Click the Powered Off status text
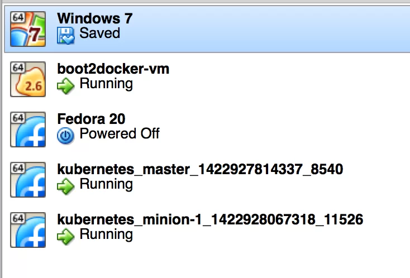Screen dimensions: 410x278 coord(120,133)
